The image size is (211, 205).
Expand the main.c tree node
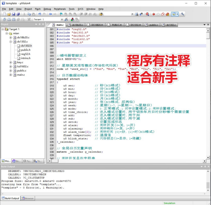(x=10, y=75)
